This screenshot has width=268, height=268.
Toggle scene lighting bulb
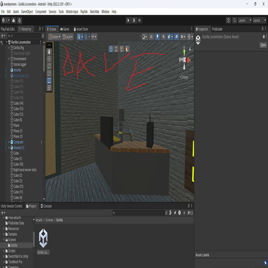coord(157,36)
